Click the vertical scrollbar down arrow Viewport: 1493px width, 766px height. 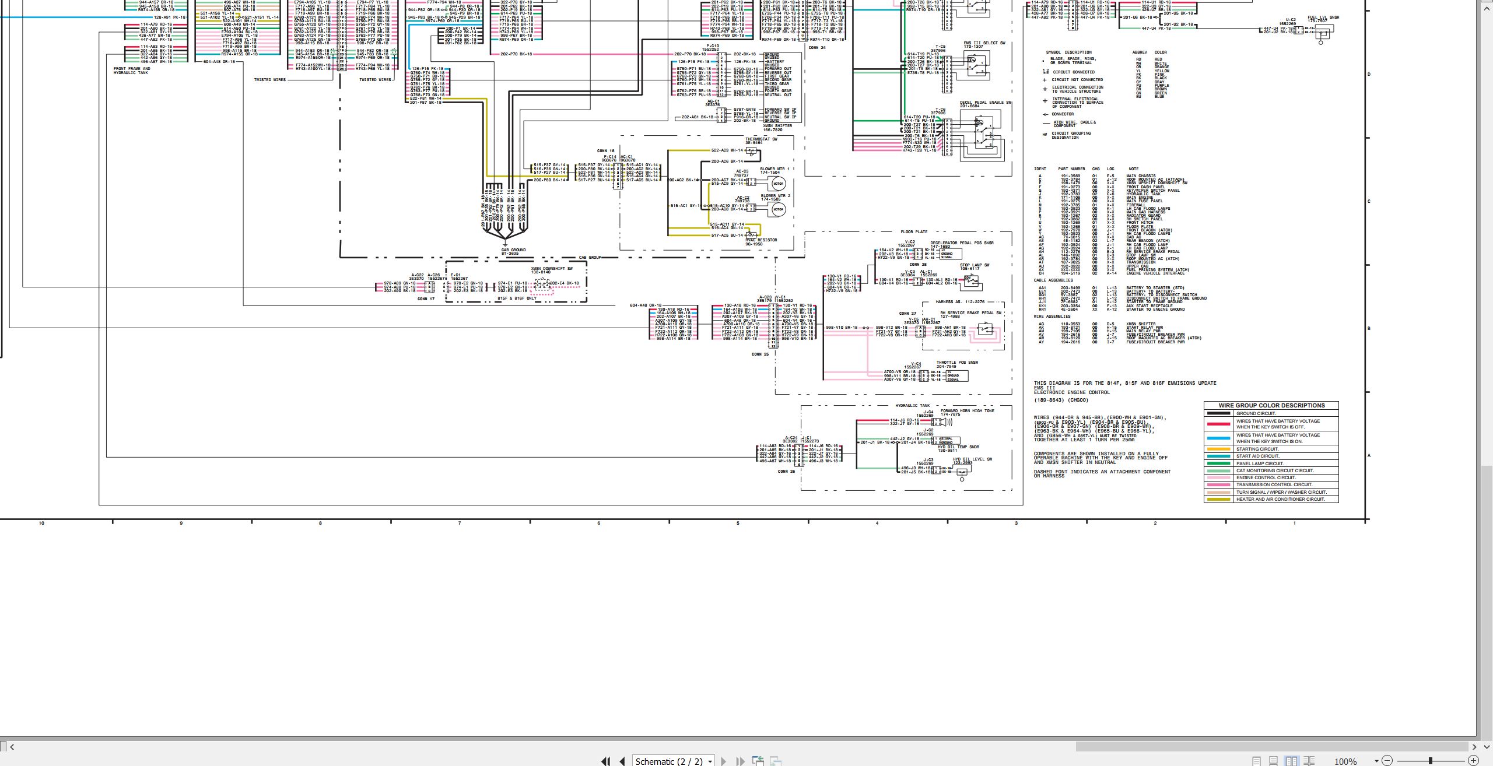(1487, 747)
